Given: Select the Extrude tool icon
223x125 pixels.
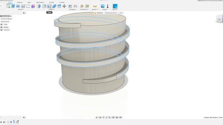Looking at the screenshot, I should pyautogui.click(x=13, y=6).
